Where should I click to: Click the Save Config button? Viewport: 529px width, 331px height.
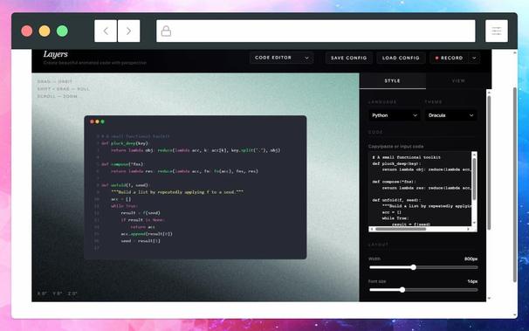(349, 58)
